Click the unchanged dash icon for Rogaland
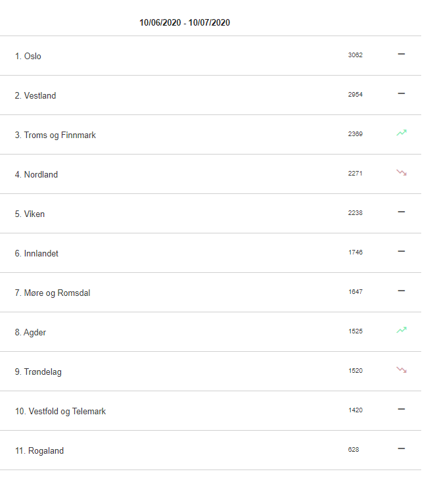Screen dimensions: 437x482 (x=402, y=448)
